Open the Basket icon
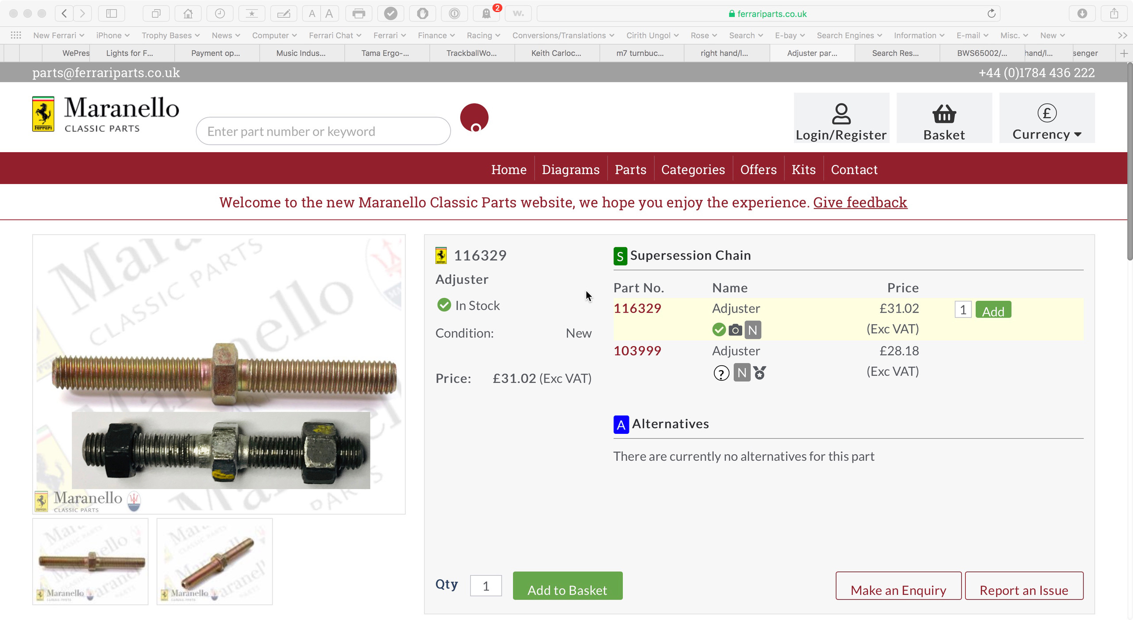The height and width of the screenshot is (620, 1133). point(944,118)
